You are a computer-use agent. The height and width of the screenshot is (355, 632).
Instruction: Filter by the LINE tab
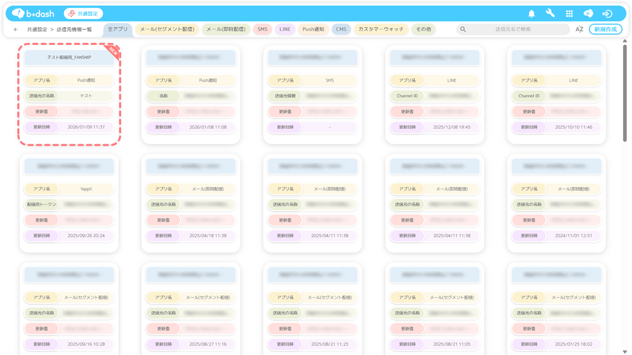coord(285,29)
